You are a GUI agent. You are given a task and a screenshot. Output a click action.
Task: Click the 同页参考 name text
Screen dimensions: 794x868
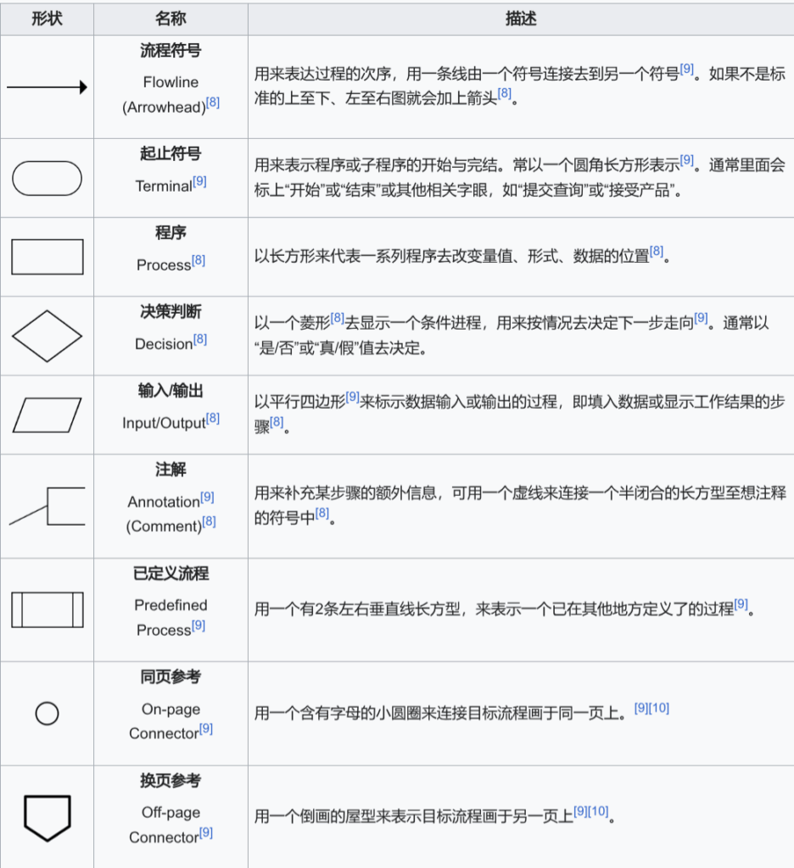click(x=171, y=676)
